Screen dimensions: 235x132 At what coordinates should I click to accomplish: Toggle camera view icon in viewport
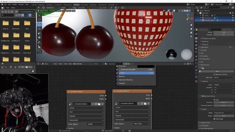191,33
